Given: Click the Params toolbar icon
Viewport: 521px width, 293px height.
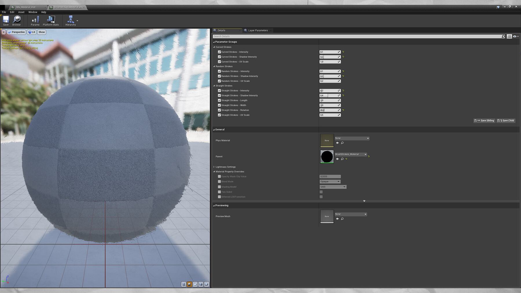Looking at the screenshot, I should (x=35, y=20).
